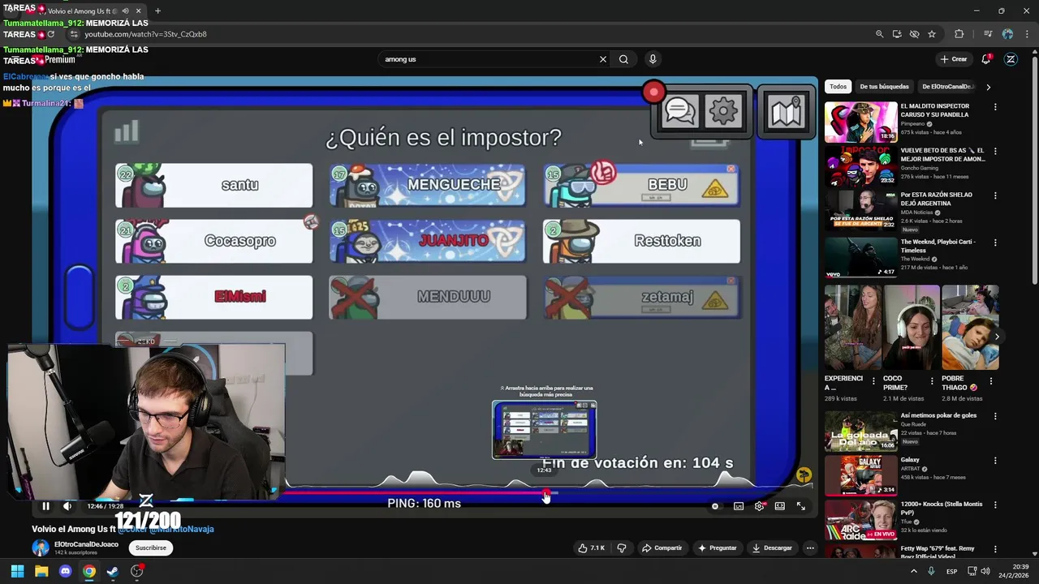Bookmark this page with the star icon
This screenshot has height=584, width=1039.
tap(932, 34)
